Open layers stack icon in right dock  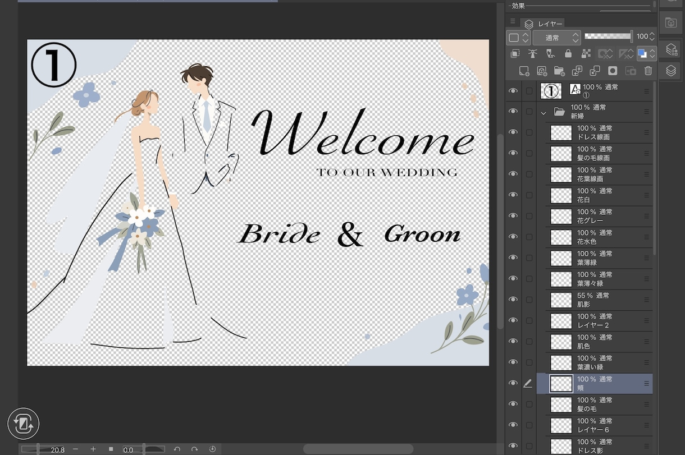click(x=670, y=71)
